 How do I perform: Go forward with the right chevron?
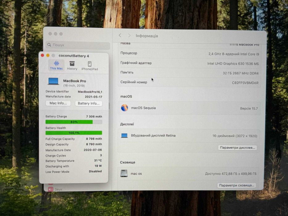[x=129, y=35]
